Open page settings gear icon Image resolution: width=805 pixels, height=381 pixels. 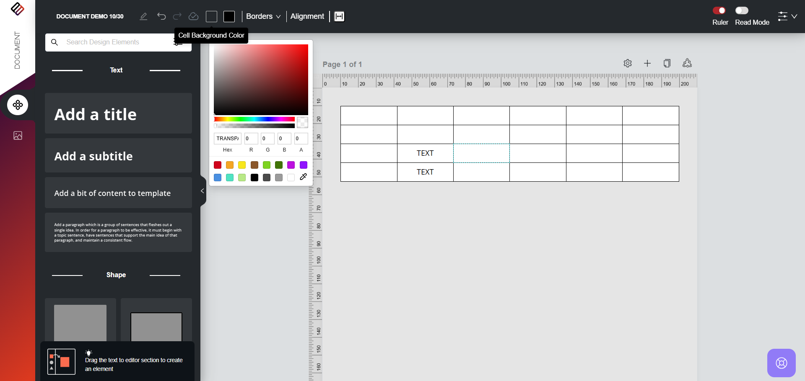click(628, 63)
